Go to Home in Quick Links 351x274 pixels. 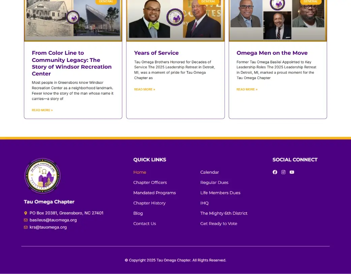[x=139, y=172]
